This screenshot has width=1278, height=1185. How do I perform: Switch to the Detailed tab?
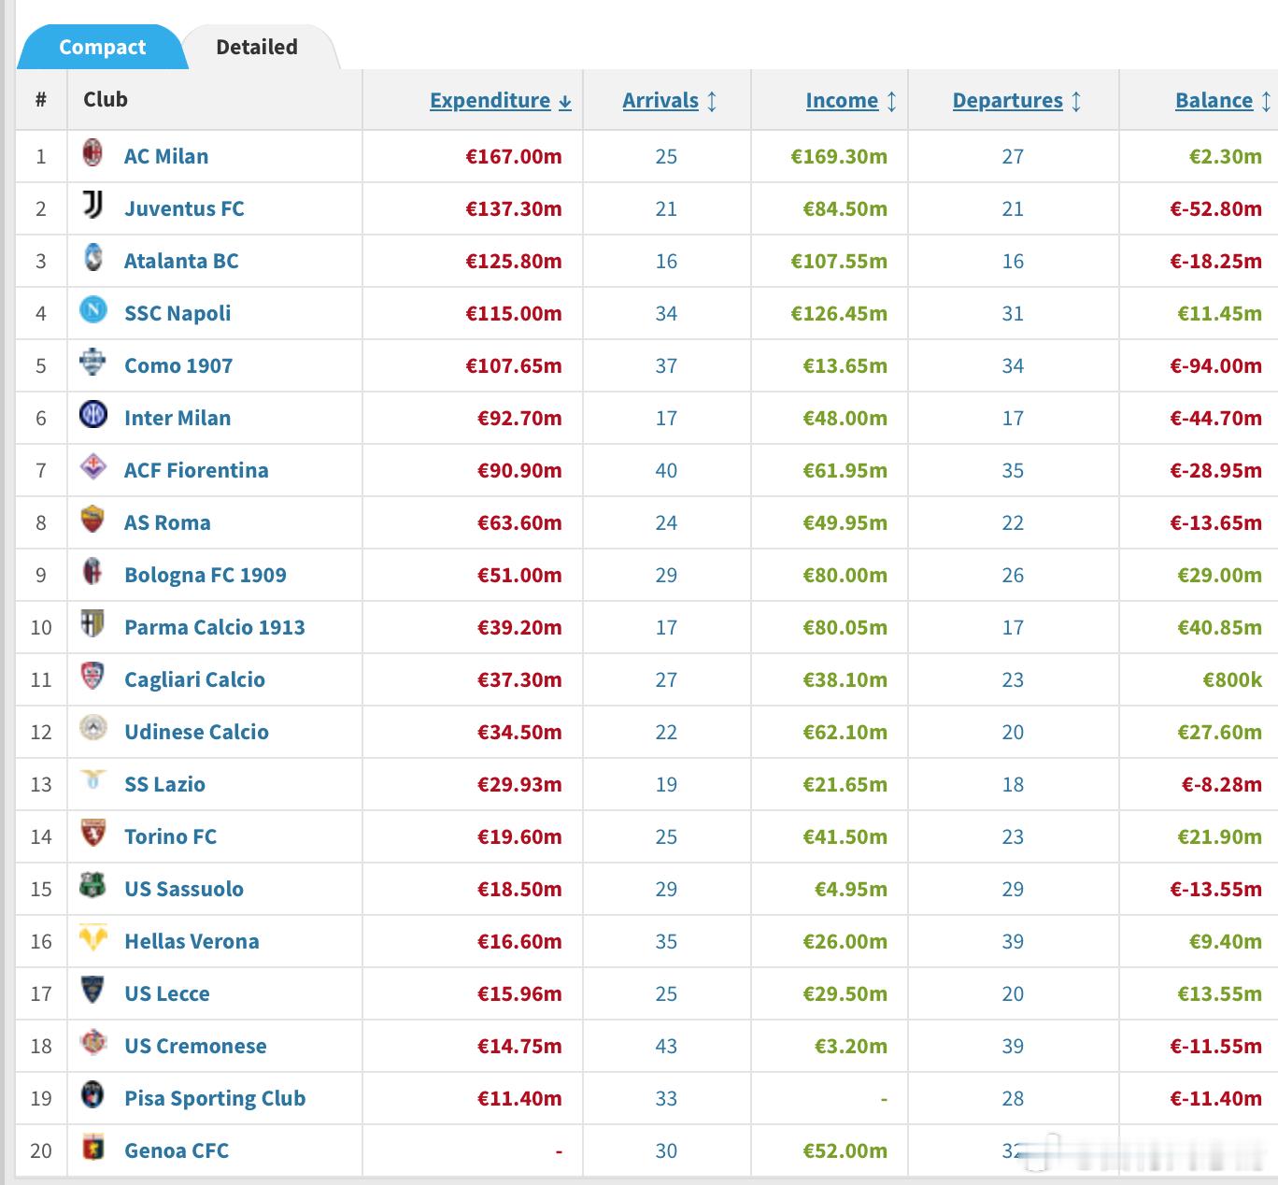pyautogui.click(x=257, y=47)
